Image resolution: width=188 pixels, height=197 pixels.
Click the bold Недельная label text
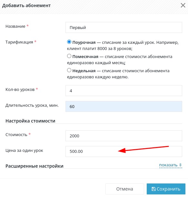84,71
